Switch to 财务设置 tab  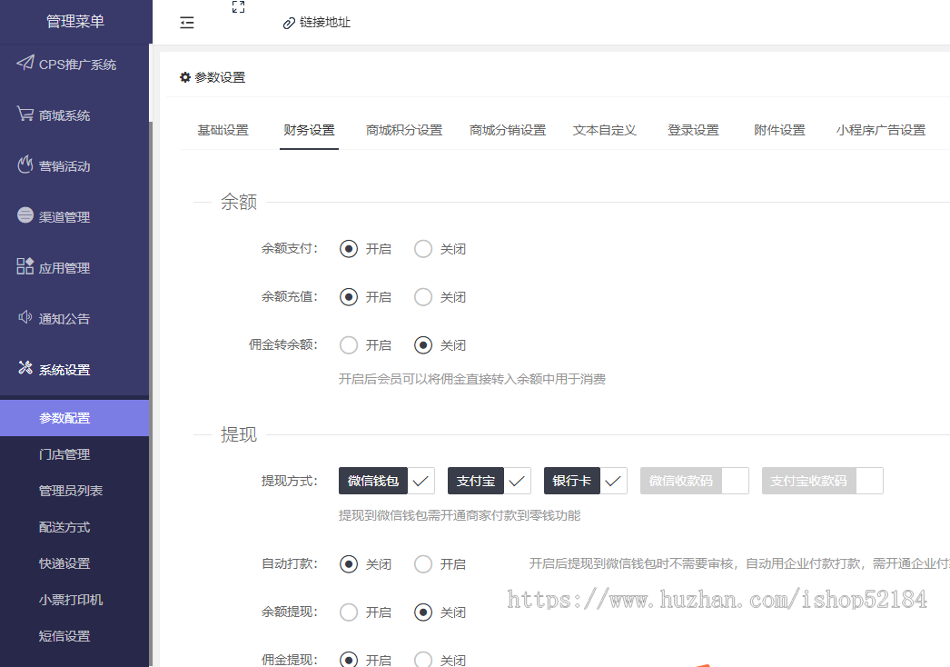[309, 130]
